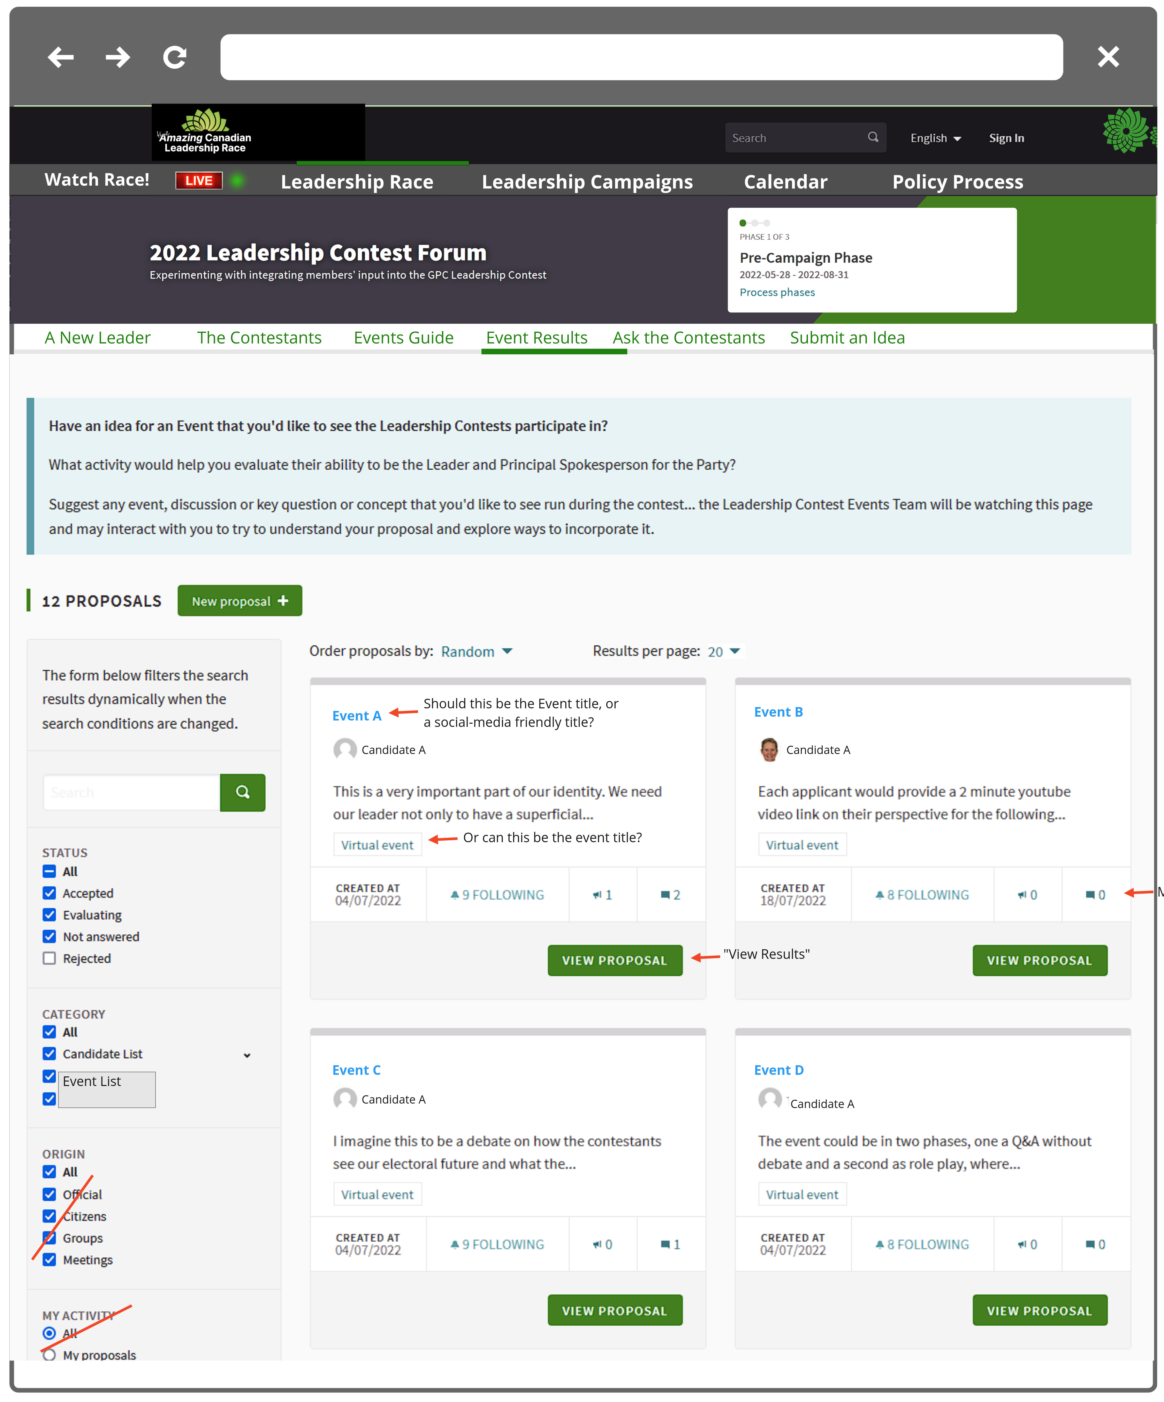Click Event A comments count icon
1164x1402 pixels.
click(666, 895)
